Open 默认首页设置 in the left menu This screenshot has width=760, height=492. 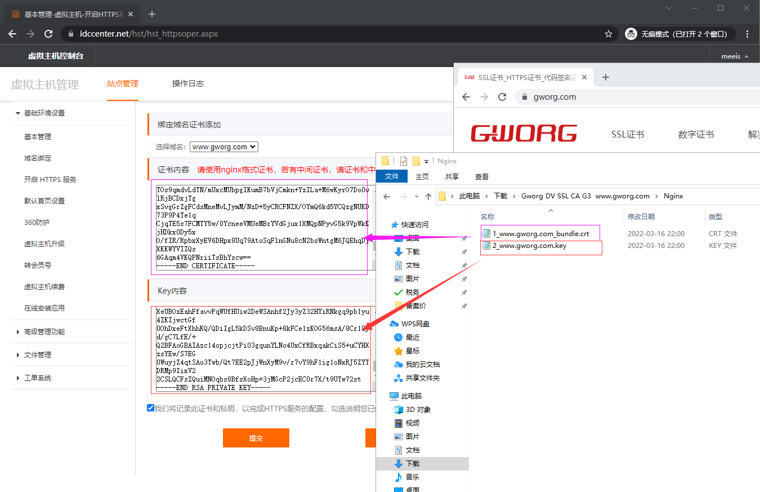pyautogui.click(x=44, y=201)
